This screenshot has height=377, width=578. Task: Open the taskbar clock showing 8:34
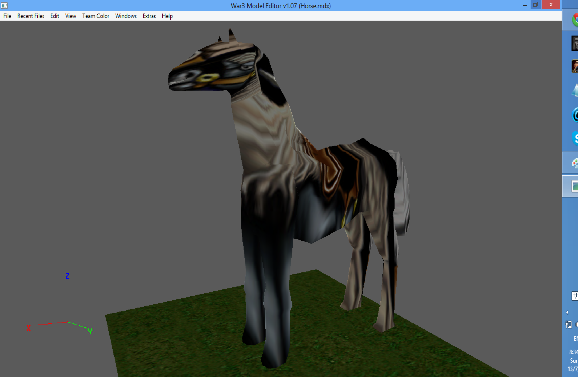[x=573, y=360]
